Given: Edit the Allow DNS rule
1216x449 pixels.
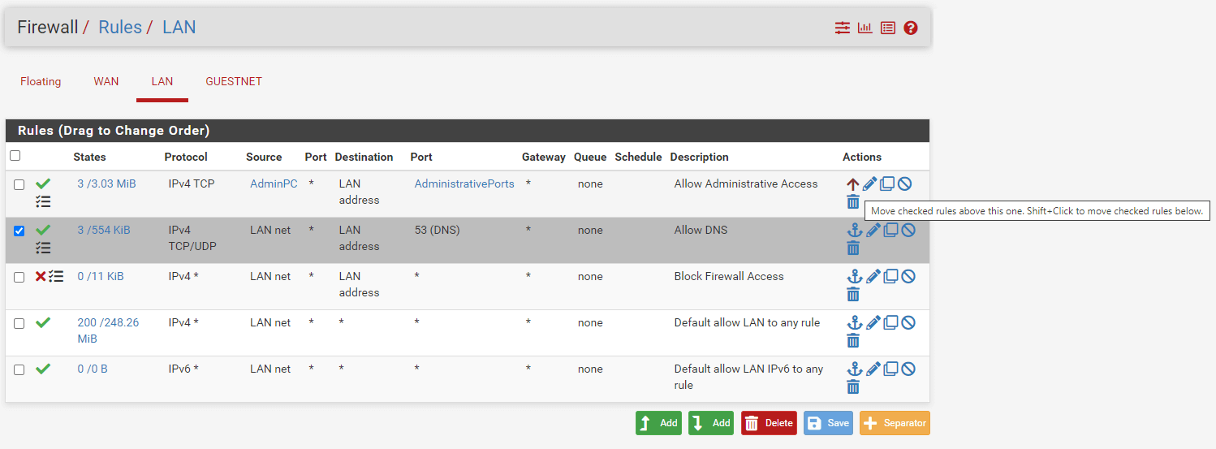Looking at the screenshot, I should coord(873,231).
